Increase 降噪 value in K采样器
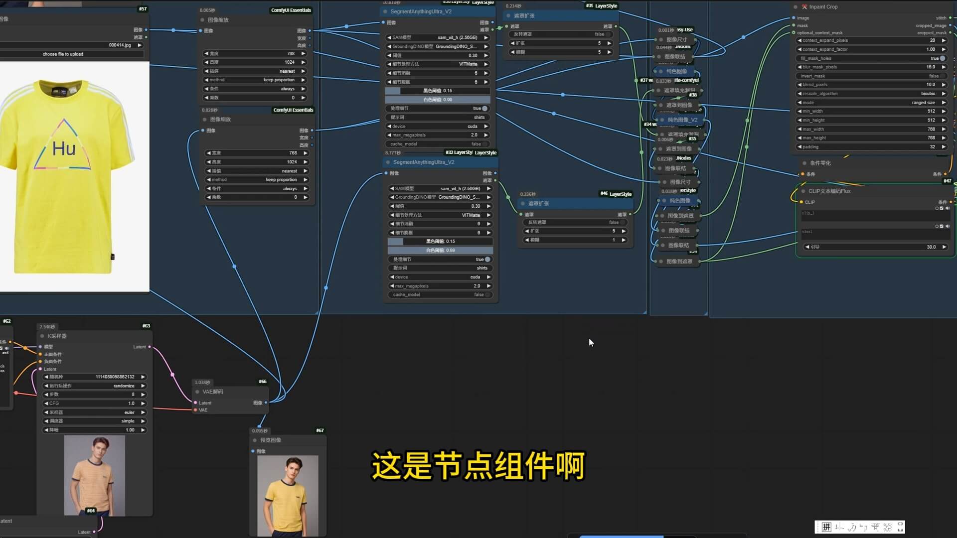 (143, 430)
